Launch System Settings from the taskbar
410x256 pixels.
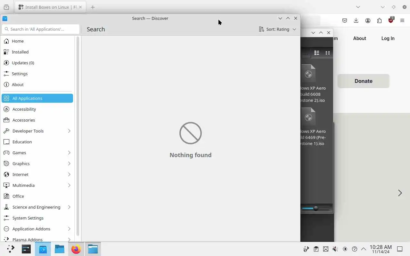pos(26,249)
